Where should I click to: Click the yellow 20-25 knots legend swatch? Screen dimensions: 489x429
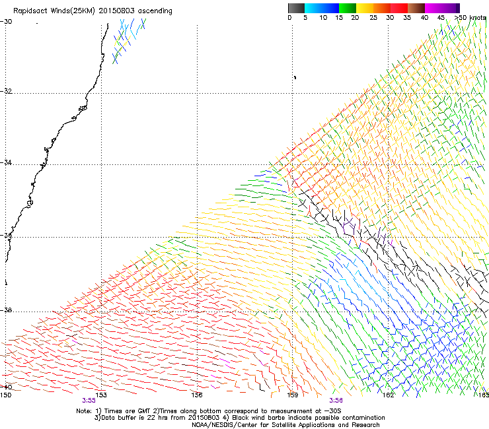[365, 8]
